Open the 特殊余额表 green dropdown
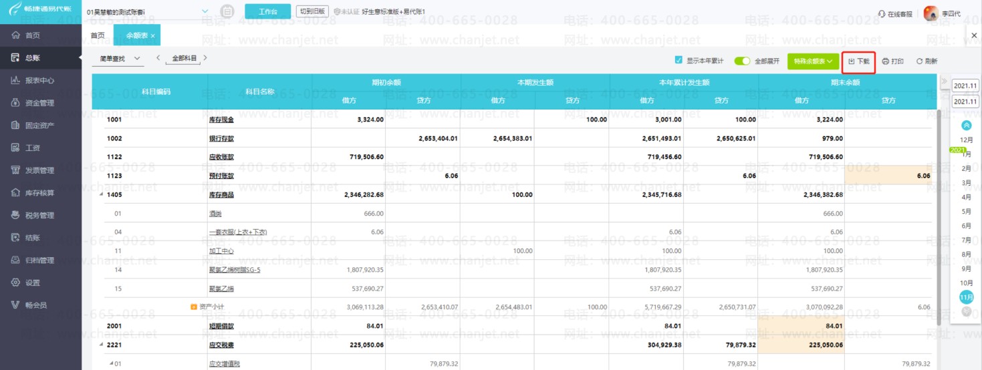Screen dimensions: 982x370 pyautogui.click(x=813, y=61)
